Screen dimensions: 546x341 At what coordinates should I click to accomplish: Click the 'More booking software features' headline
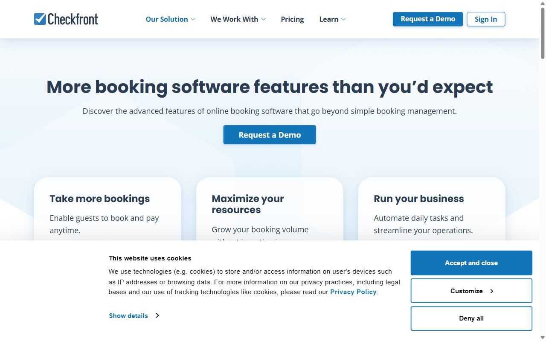tap(270, 87)
